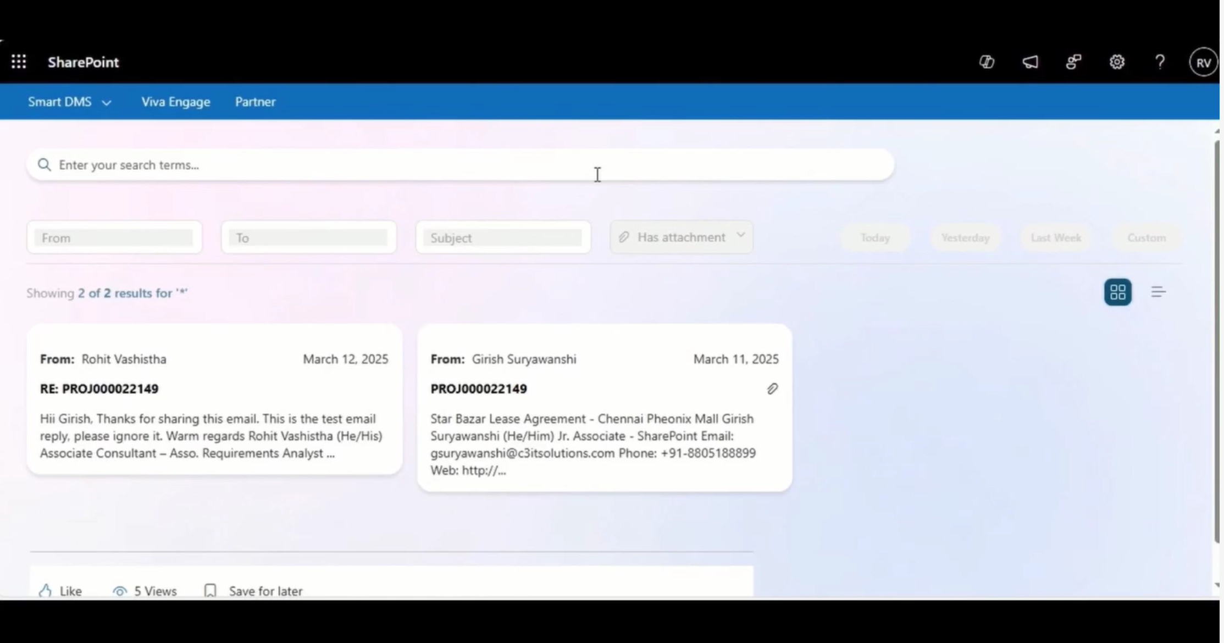This screenshot has height=643, width=1224.
Task: Click the Save for later bookmark icon
Action: [211, 590]
